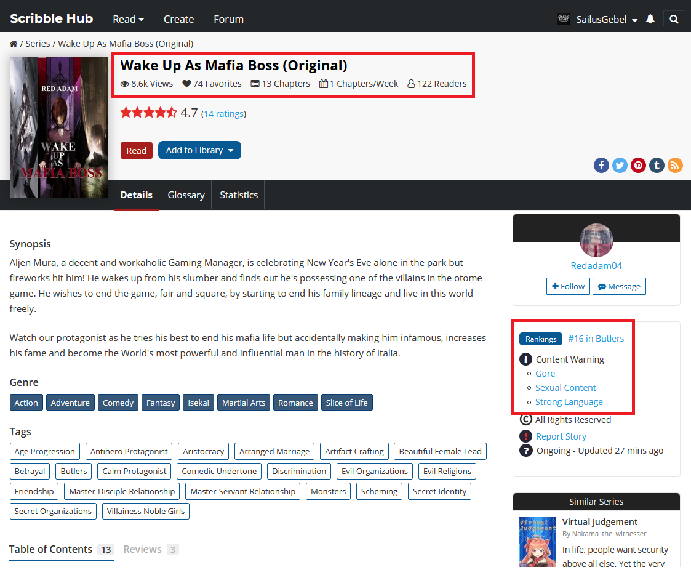The width and height of the screenshot is (691, 570).
Task: Follow author Redadam04
Action: (x=567, y=286)
